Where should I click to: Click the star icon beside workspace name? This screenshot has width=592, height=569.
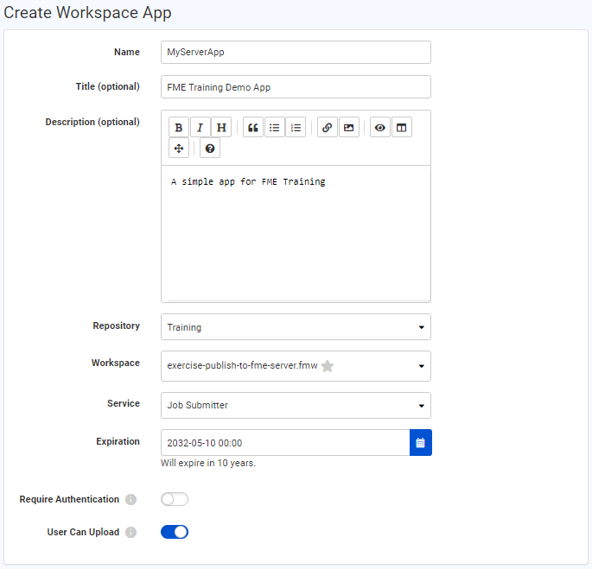pos(328,365)
